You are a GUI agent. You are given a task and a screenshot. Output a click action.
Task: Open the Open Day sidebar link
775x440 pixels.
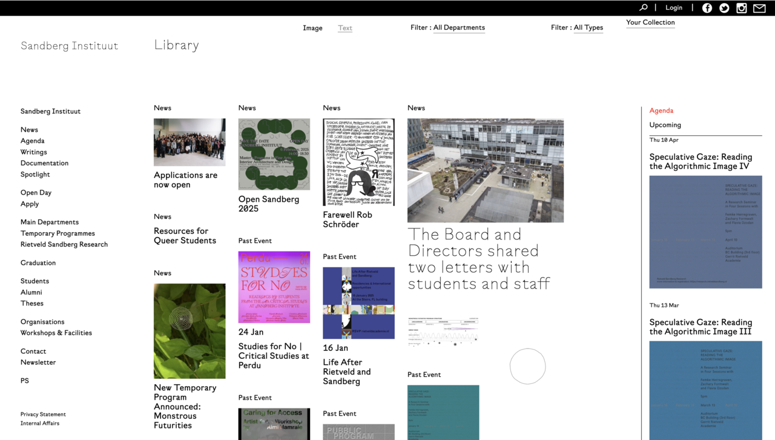pos(36,193)
